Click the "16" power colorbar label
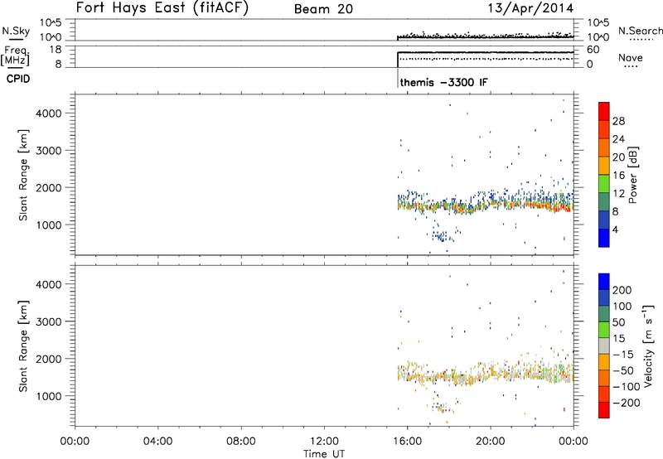The image size is (663, 459). coord(618,176)
